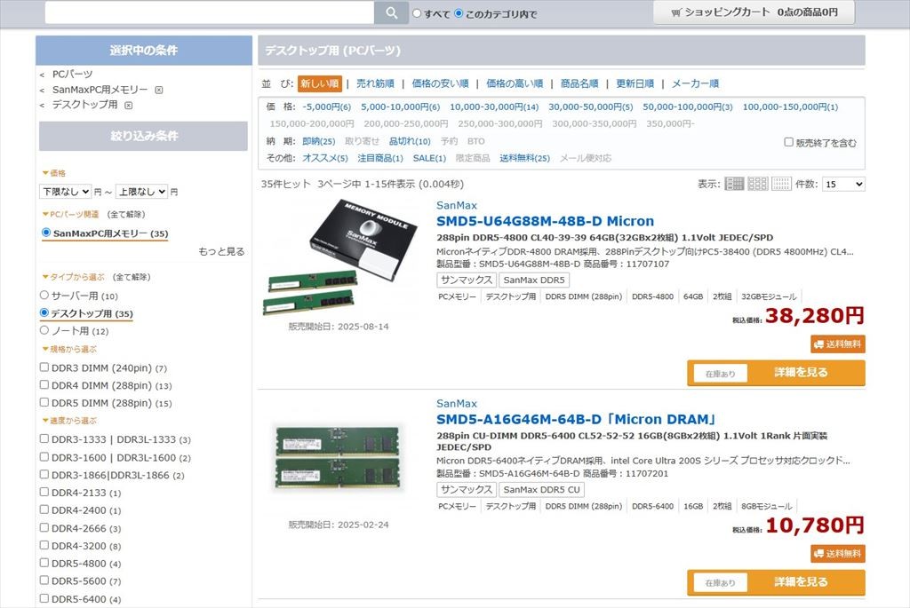This screenshot has width=910, height=608.
Task: Click the magnifier search icon button
Action: [391, 12]
